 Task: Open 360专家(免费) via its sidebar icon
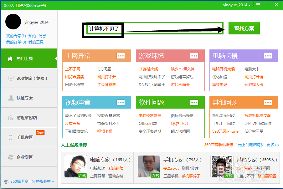tap(11, 79)
